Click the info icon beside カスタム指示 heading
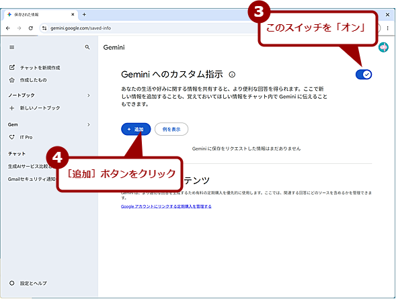 pyautogui.click(x=232, y=75)
